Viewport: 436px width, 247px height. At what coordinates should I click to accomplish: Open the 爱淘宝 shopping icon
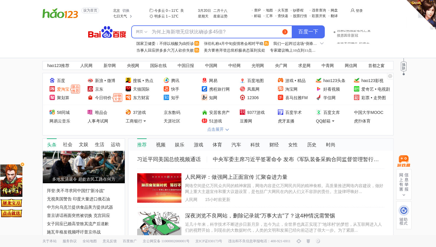[52, 89]
